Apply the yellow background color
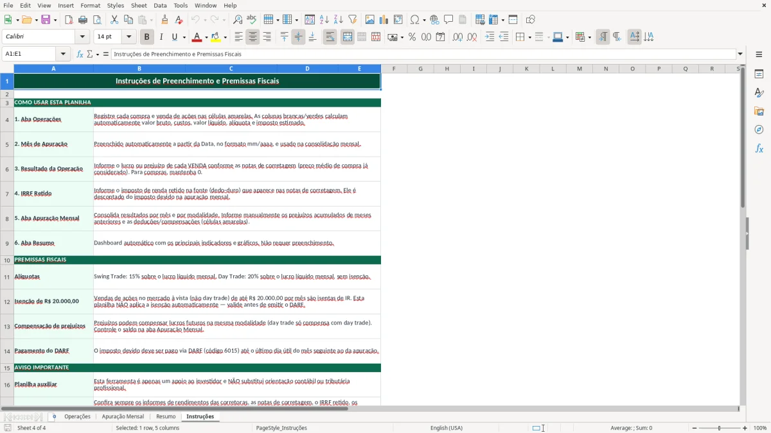The height and width of the screenshot is (433, 771). pyautogui.click(x=216, y=37)
